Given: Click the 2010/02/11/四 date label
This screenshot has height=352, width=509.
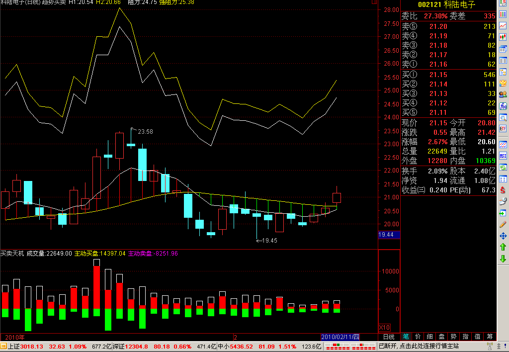Looking at the screenshot, I should click(x=340, y=337).
